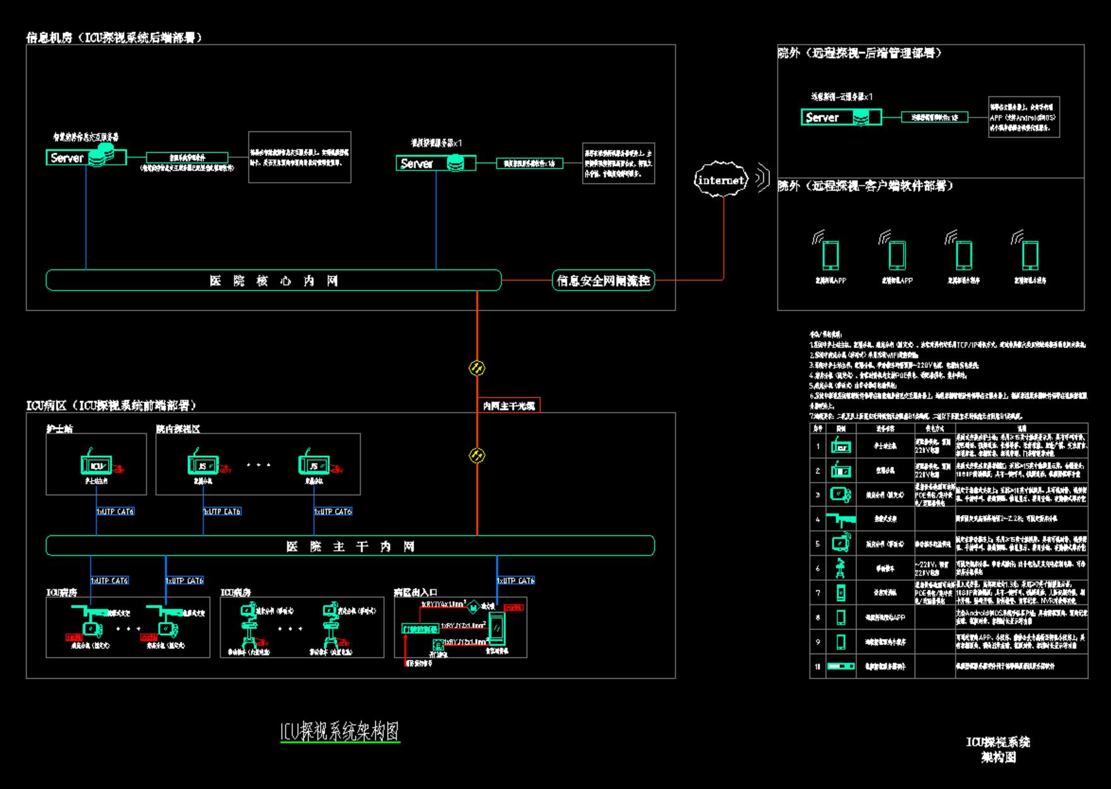Select the leftmost mobile phone APP icon

[x=830, y=255]
